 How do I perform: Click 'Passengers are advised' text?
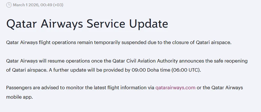pos(33,88)
